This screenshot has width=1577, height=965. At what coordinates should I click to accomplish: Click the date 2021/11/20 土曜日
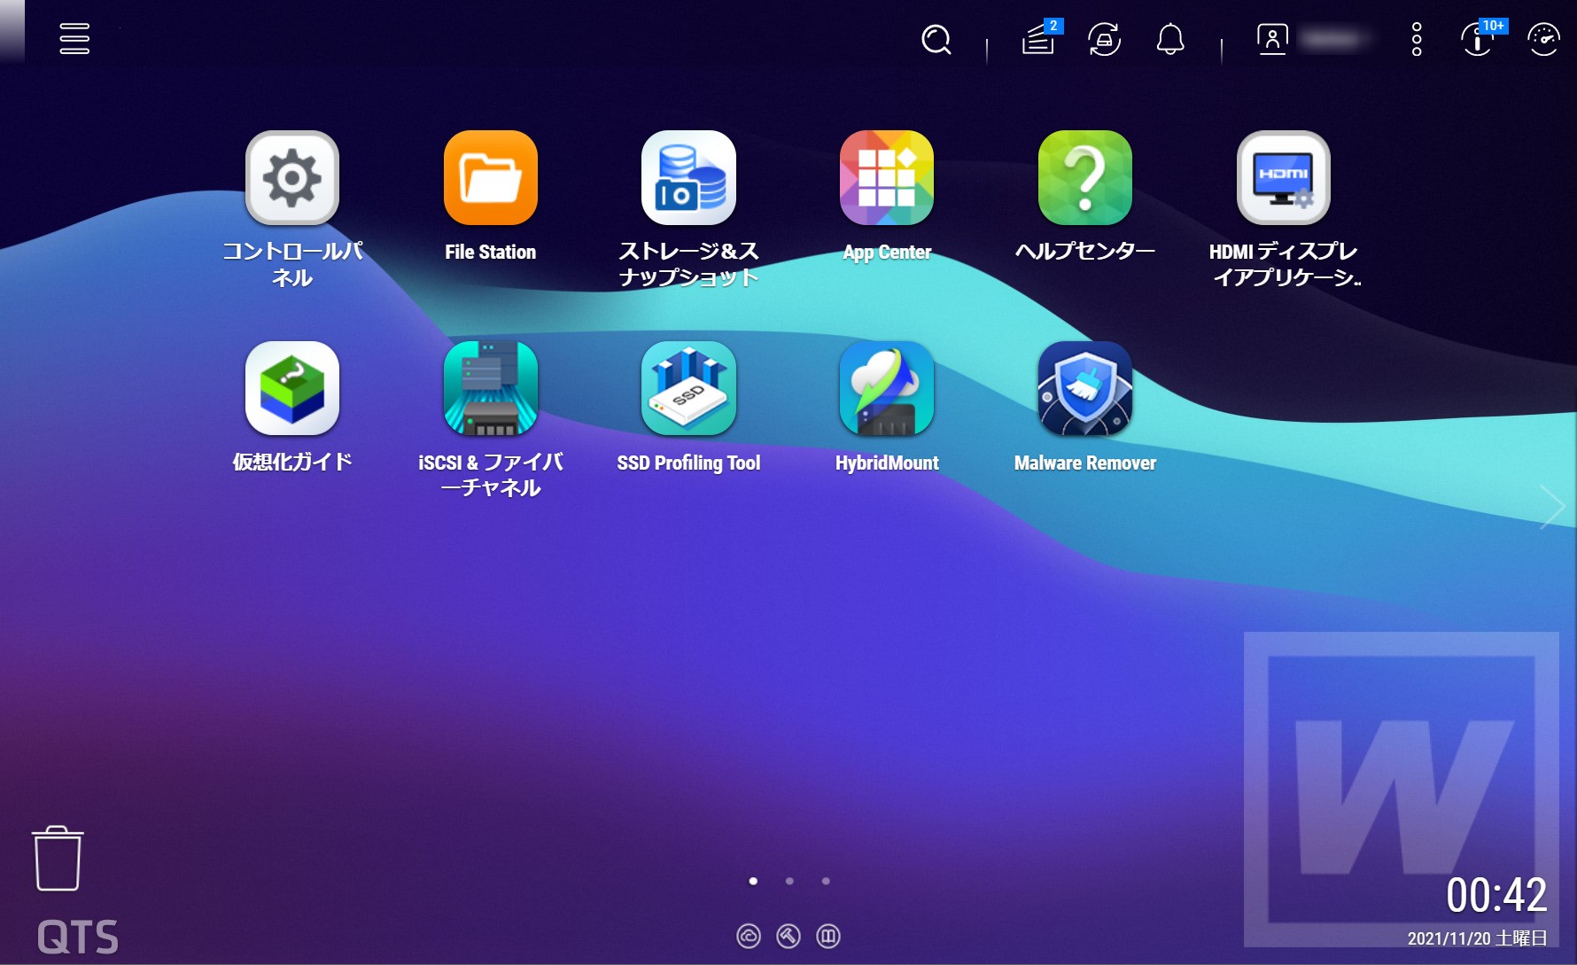pyautogui.click(x=1477, y=938)
